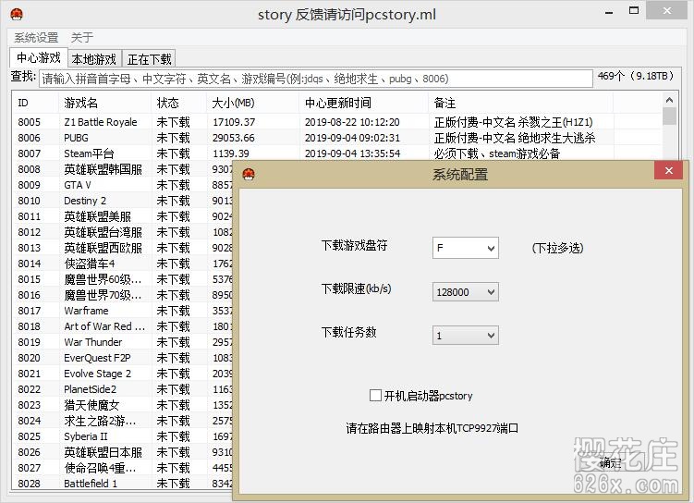This screenshot has width=694, height=503.
Task: Switch to the 正在下载 tab
Action: [149, 59]
